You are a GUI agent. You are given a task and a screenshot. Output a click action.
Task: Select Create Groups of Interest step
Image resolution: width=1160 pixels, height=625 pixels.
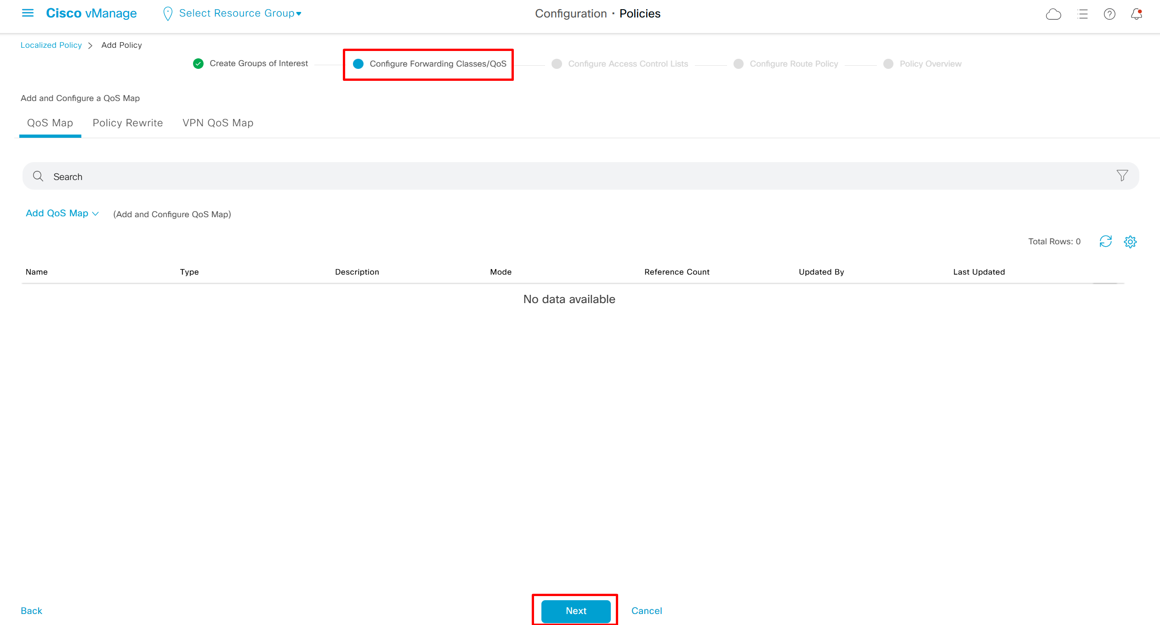[x=258, y=63]
